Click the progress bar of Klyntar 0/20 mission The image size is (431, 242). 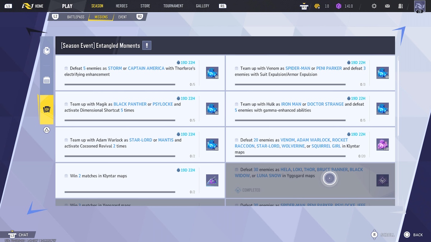pyautogui.click(x=290, y=156)
